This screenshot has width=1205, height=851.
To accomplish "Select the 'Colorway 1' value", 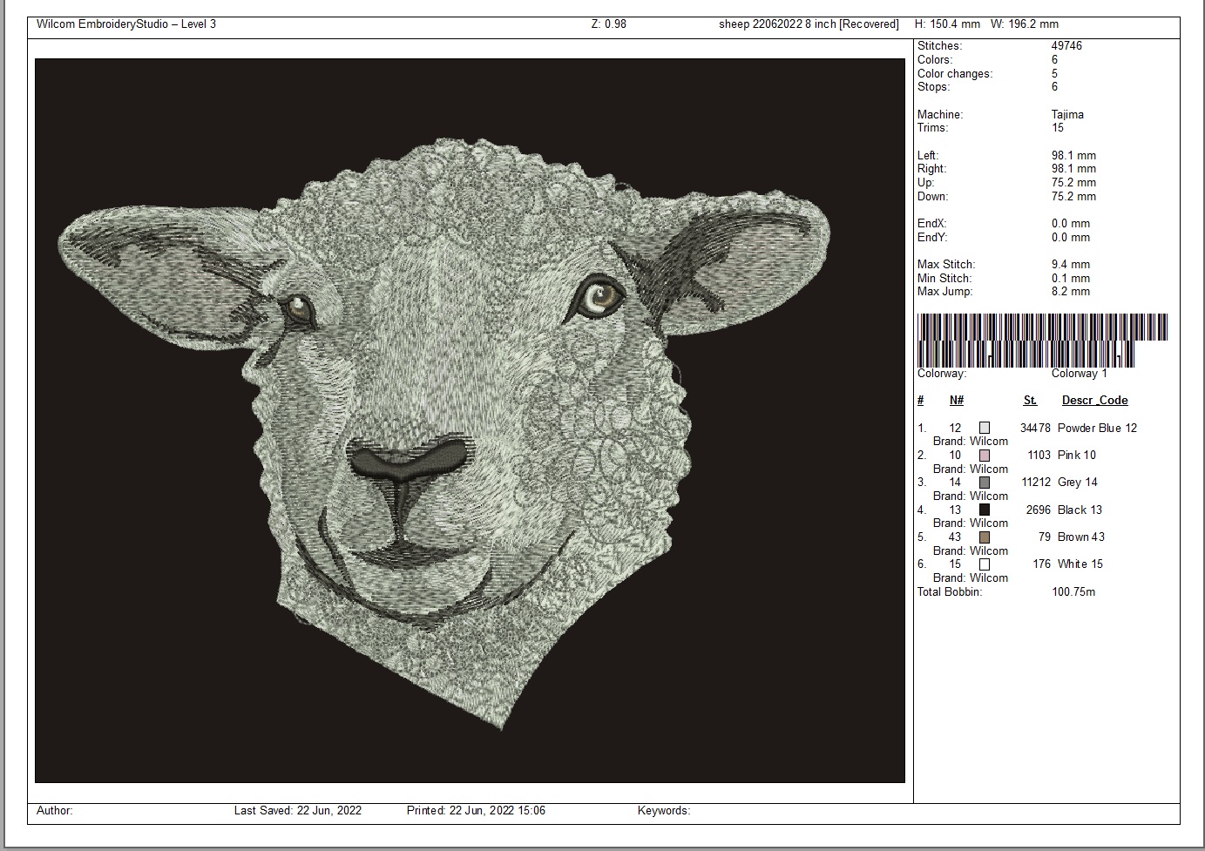I will point(1079,374).
